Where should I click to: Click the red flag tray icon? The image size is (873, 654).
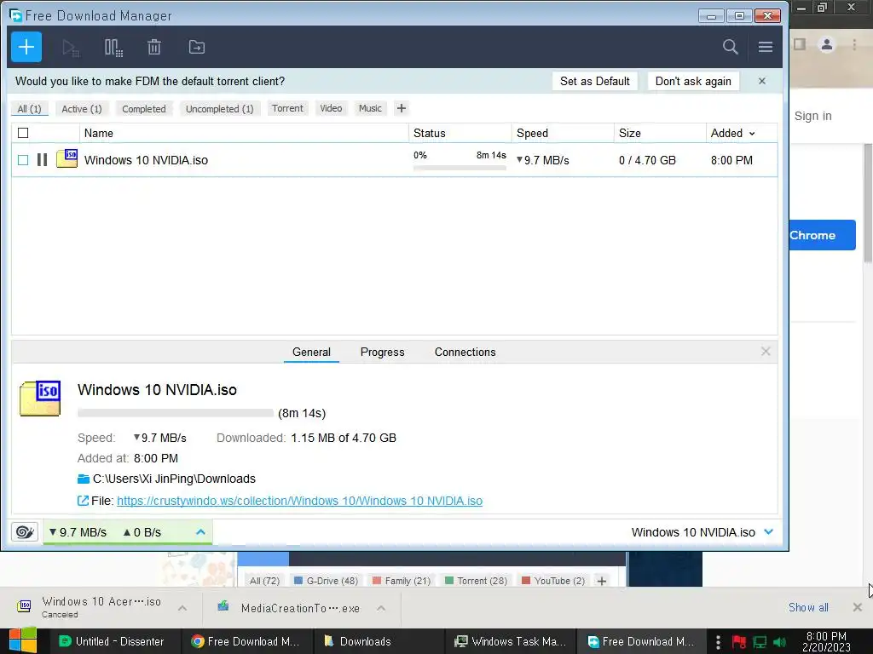(739, 642)
